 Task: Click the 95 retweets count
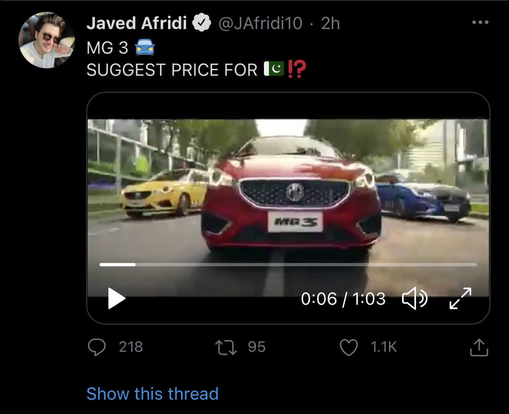coord(257,347)
